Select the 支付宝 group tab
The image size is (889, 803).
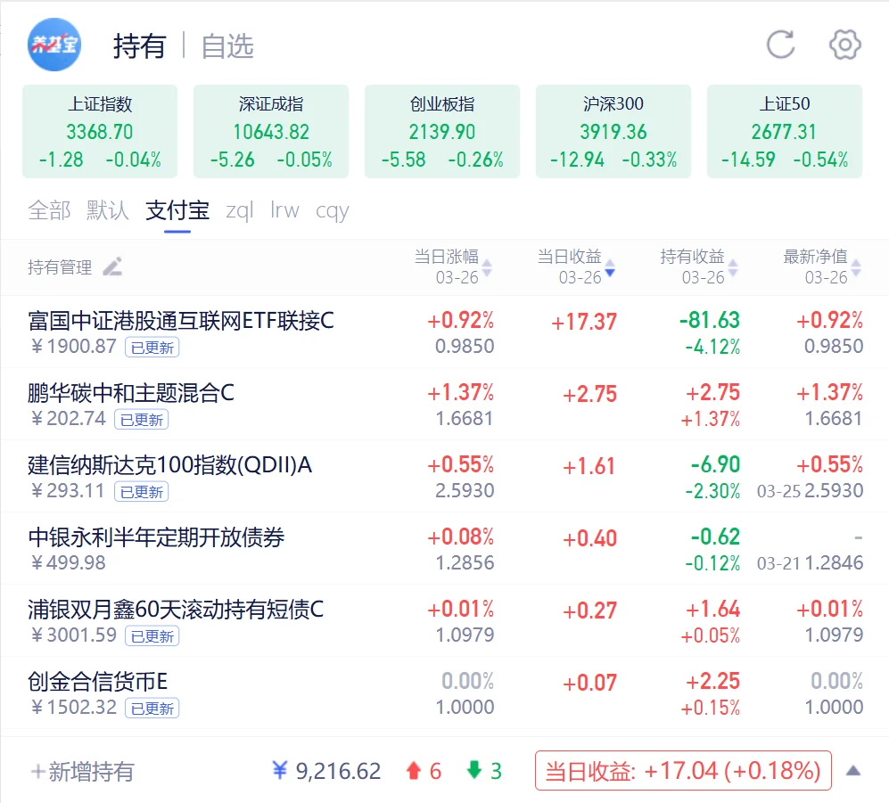tap(177, 210)
